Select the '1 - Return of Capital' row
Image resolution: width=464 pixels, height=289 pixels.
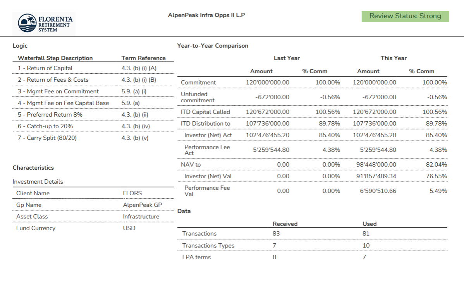click(x=93, y=68)
